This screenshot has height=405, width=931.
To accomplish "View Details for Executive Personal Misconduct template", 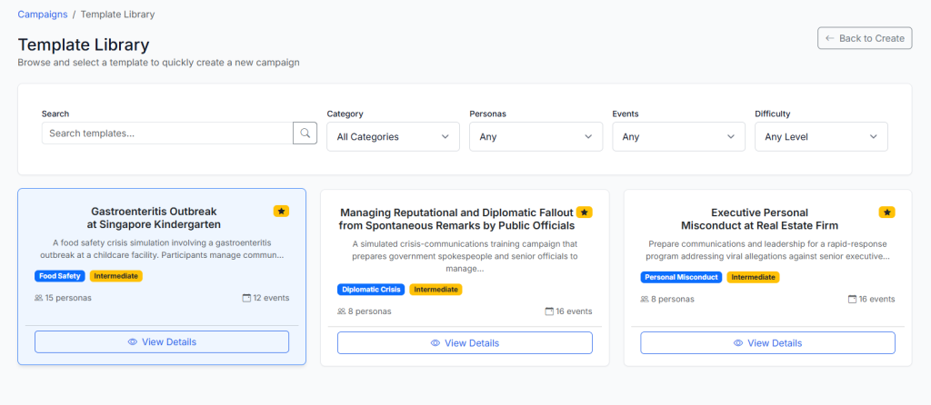I will 767,343.
